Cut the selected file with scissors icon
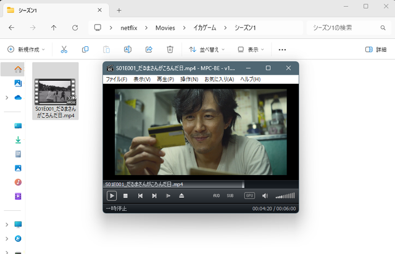The height and width of the screenshot is (254, 395). (64, 49)
